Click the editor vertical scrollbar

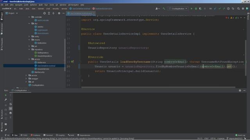pos(246,58)
